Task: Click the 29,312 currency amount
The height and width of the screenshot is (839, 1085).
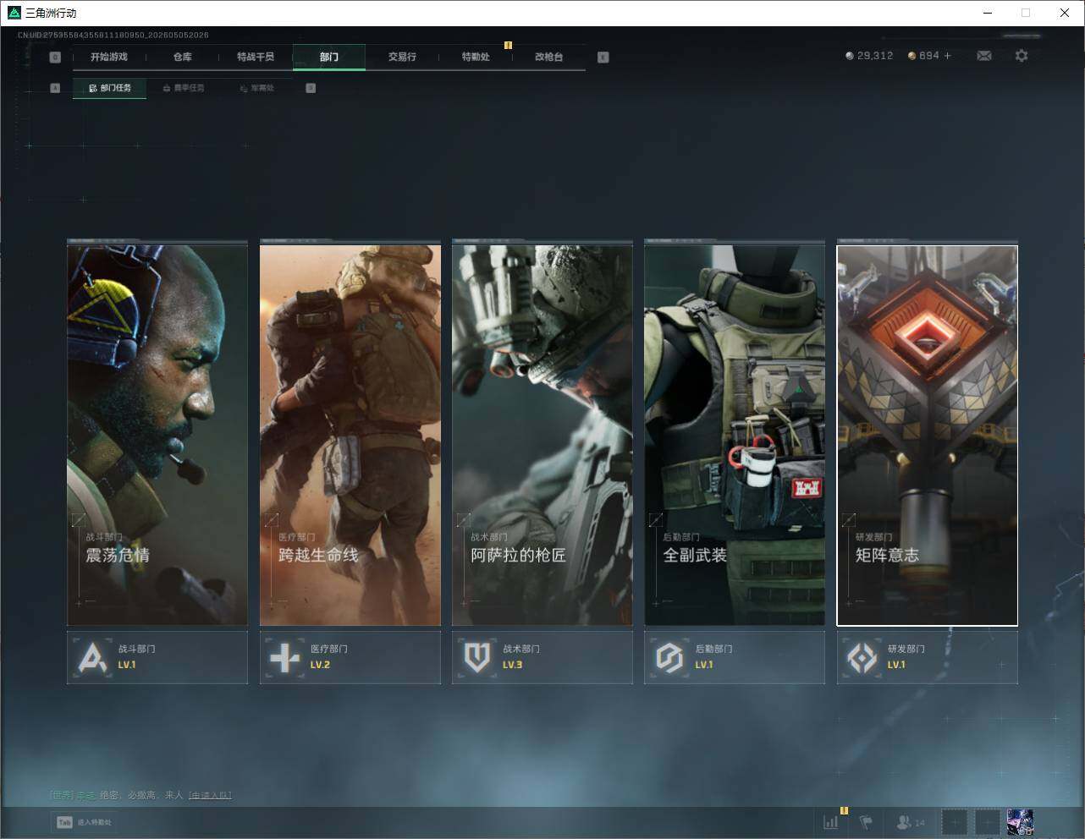Action: [x=875, y=56]
